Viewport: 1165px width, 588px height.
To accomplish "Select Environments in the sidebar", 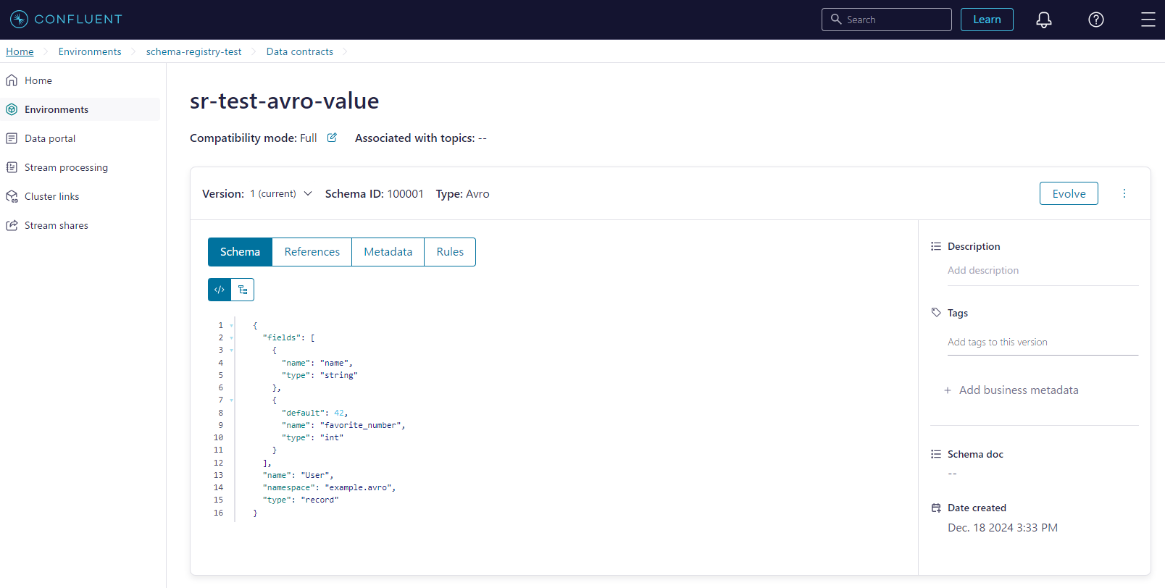I will 80,109.
